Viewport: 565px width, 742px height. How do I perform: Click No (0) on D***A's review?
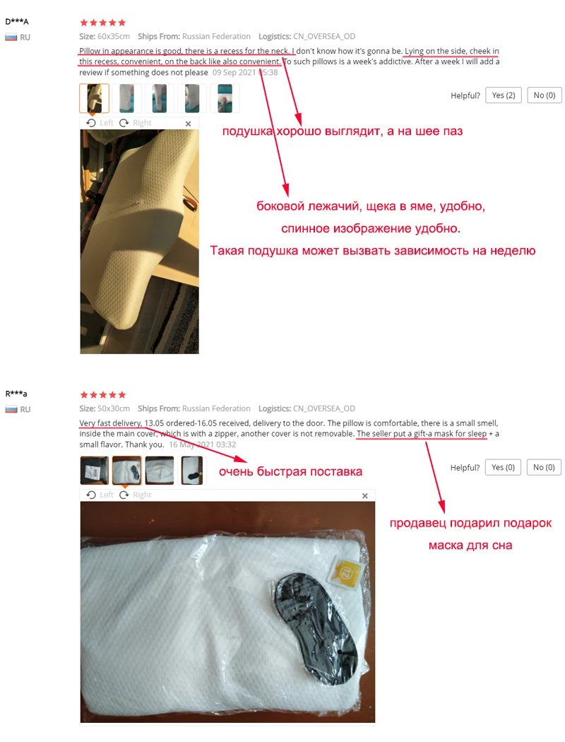point(545,95)
